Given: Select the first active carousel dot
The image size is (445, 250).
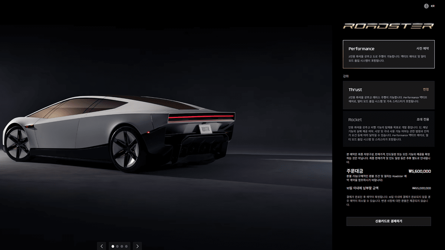Looking at the screenshot, I should tap(113, 246).
